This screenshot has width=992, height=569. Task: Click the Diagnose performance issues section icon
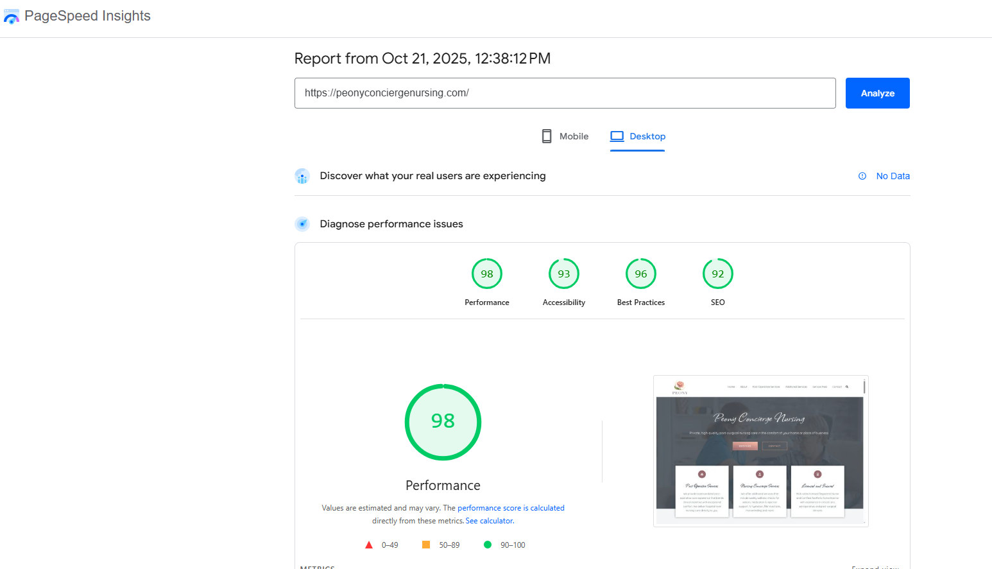(302, 224)
